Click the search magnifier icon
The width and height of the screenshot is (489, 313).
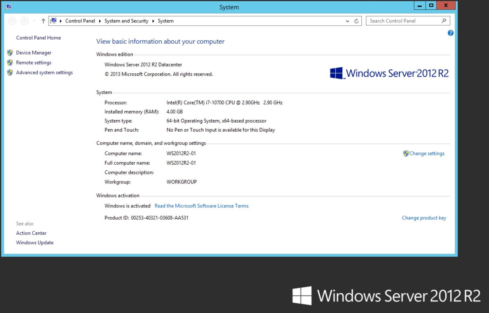point(444,21)
